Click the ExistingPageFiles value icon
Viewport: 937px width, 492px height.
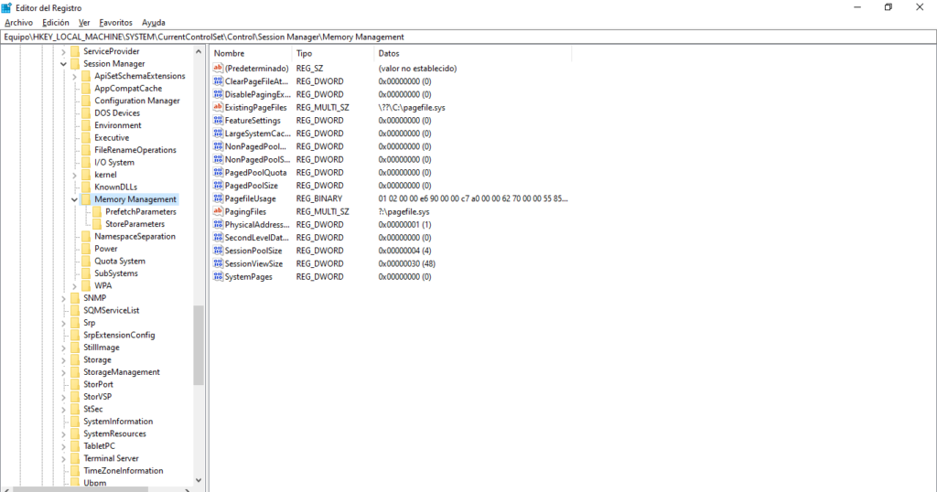coord(218,107)
